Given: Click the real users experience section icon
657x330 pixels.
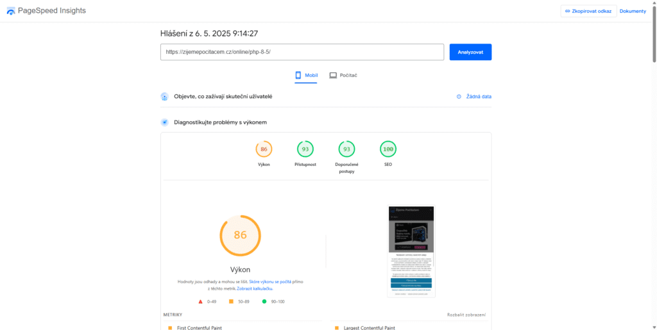Looking at the screenshot, I should 164,97.
